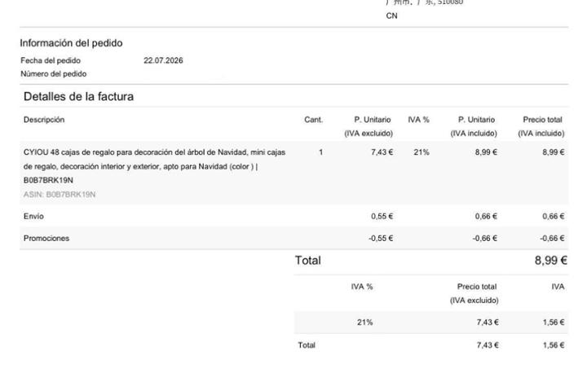Click the 21% rate in IVA summary
This screenshot has width=587, height=391.
[x=364, y=323]
